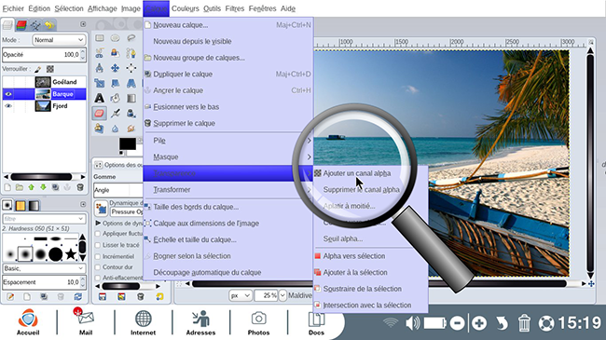606x340 pixels.
Task: Adjust the Opacité slider
Action: (x=44, y=54)
